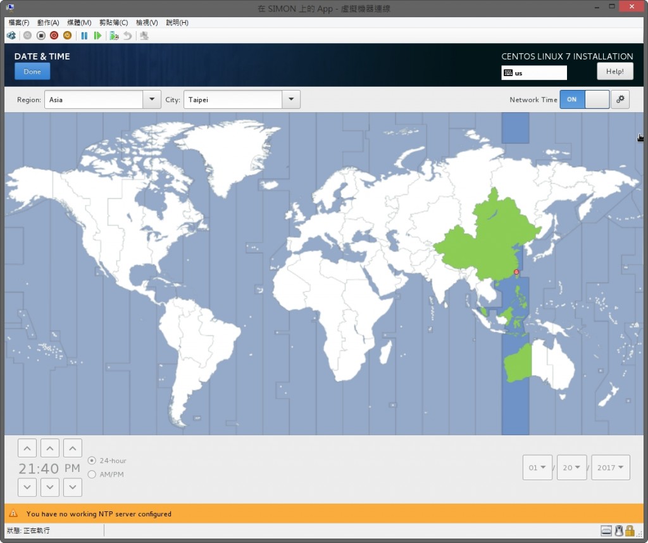Open the 剪貼簿(C) menu

pos(114,22)
